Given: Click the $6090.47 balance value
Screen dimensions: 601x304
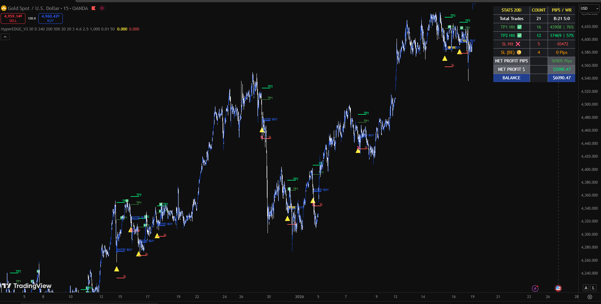Looking at the screenshot, I should click(562, 78).
